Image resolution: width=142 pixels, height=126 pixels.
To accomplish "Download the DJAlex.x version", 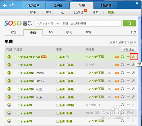I will coord(134,81).
